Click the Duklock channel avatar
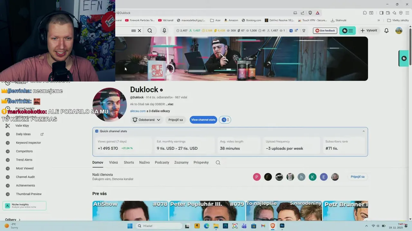Screen dimensions: 412x231 pyautogui.click(x=109, y=105)
